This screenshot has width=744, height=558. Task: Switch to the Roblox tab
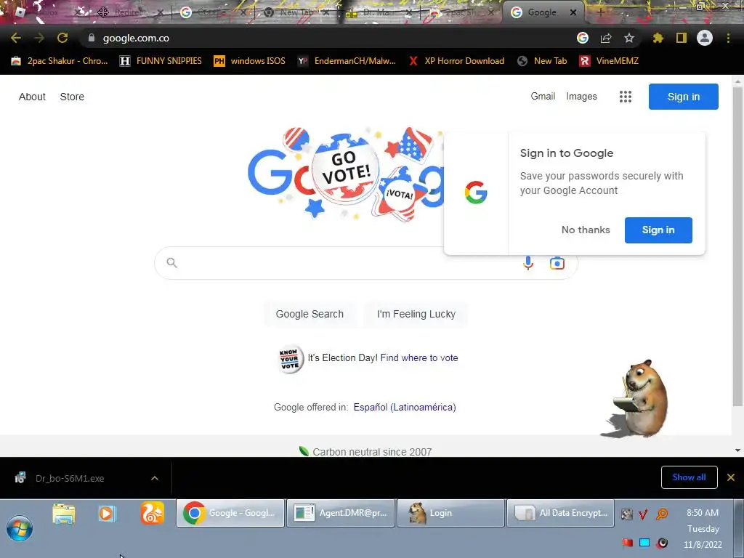click(x=47, y=12)
